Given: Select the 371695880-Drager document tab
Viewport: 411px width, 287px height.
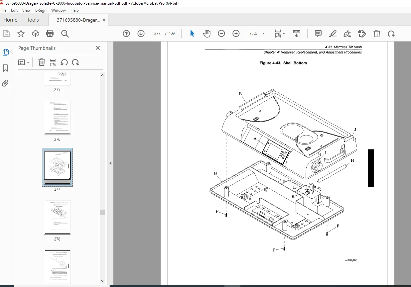Looking at the screenshot, I should click(x=78, y=20).
